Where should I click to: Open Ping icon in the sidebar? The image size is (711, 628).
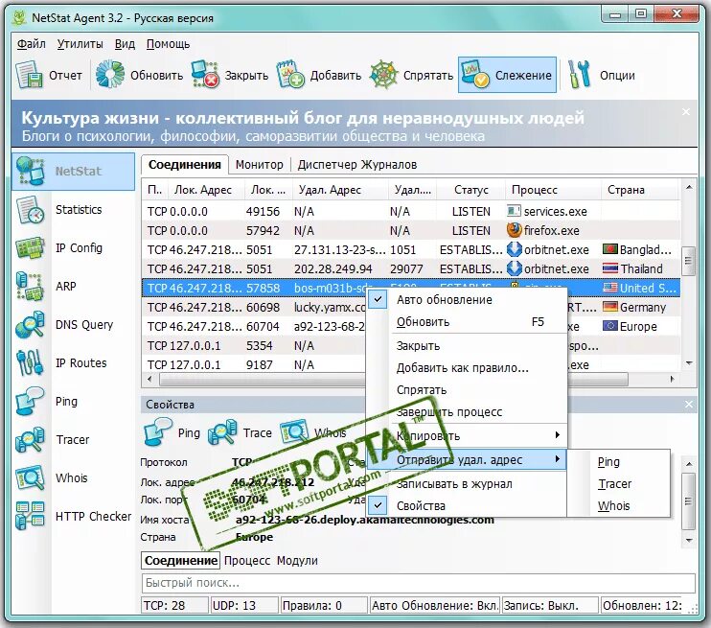(x=30, y=401)
